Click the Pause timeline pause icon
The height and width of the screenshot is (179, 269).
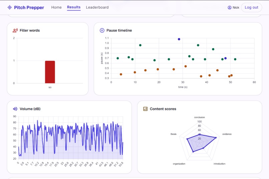pos(102,30)
